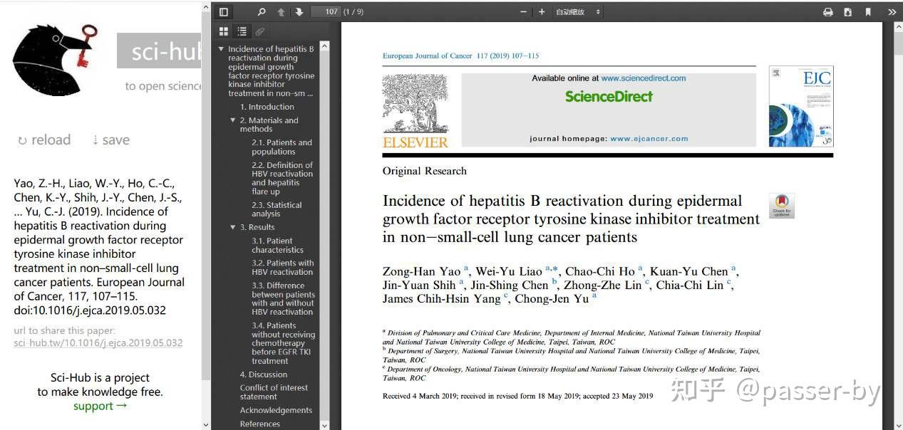This screenshot has width=903, height=430.
Task: Collapse the top-level article title outline
Action: (221, 49)
